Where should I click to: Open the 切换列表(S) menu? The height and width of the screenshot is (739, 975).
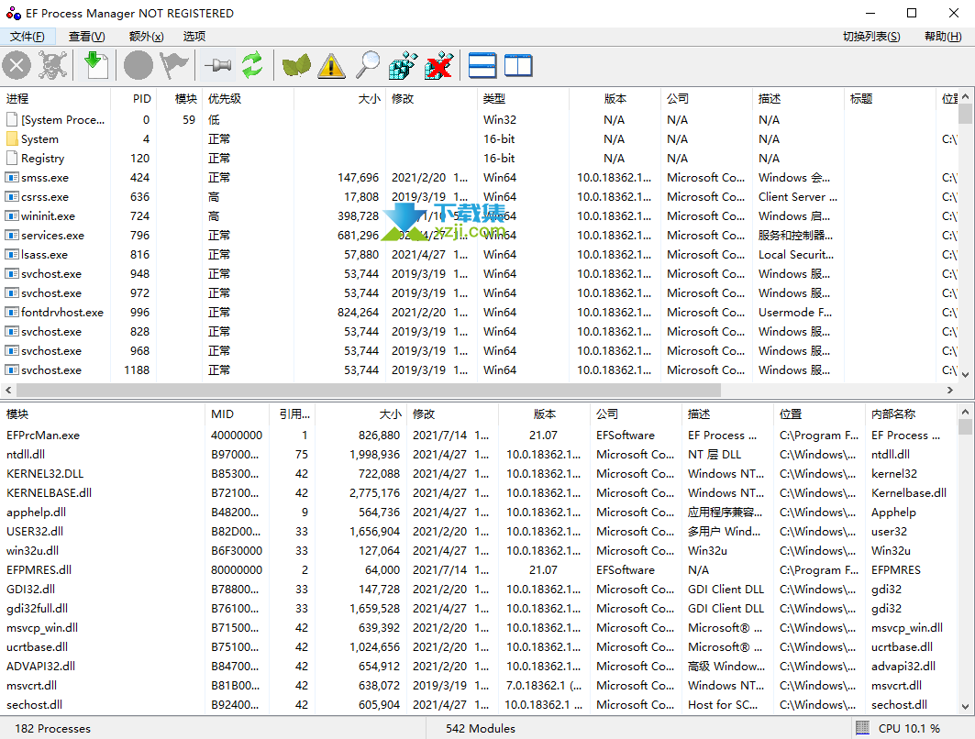(x=871, y=37)
